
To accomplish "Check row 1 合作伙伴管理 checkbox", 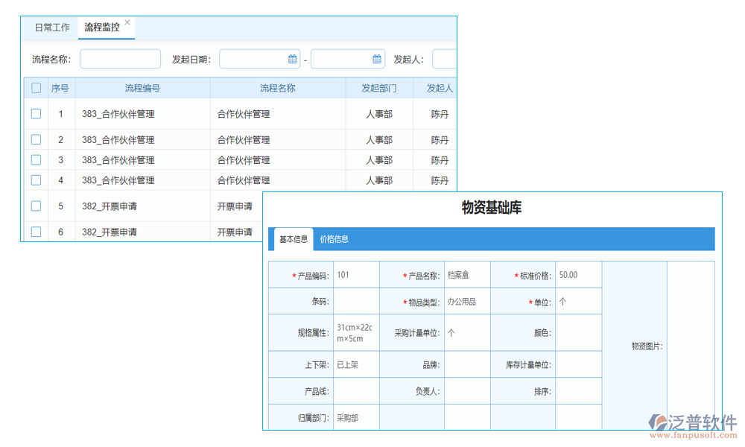I will [x=36, y=114].
